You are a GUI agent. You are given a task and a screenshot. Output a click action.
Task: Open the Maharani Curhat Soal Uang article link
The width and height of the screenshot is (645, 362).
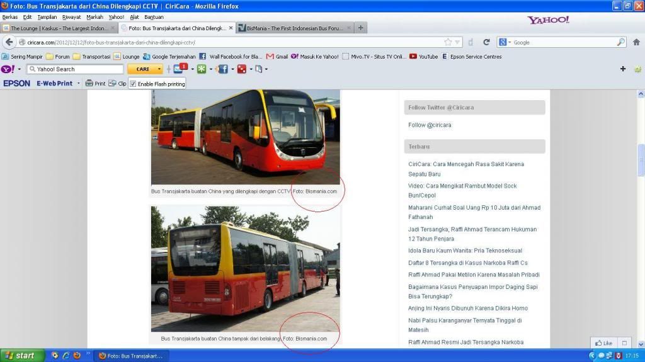tap(474, 212)
